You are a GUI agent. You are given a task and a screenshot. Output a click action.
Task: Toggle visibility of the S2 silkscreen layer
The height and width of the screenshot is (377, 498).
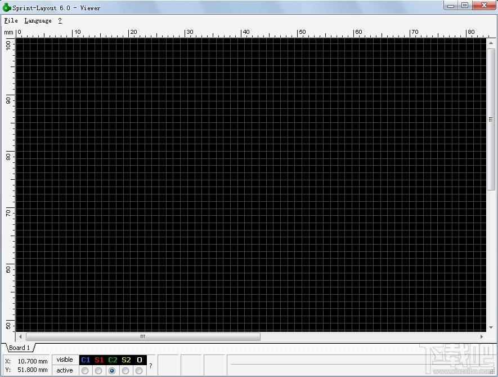tap(125, 360)
